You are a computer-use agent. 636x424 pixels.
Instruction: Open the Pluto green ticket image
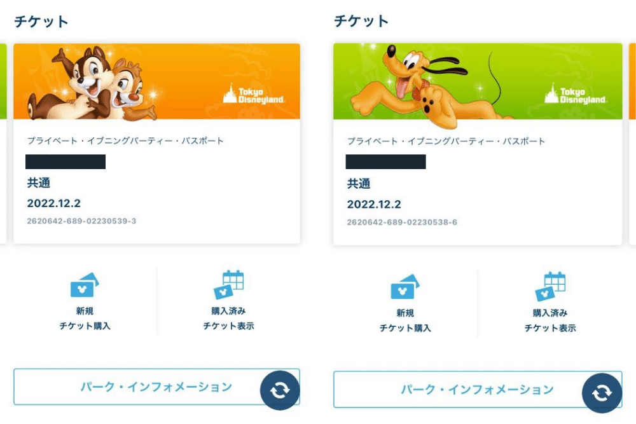(x=478, y=81)
